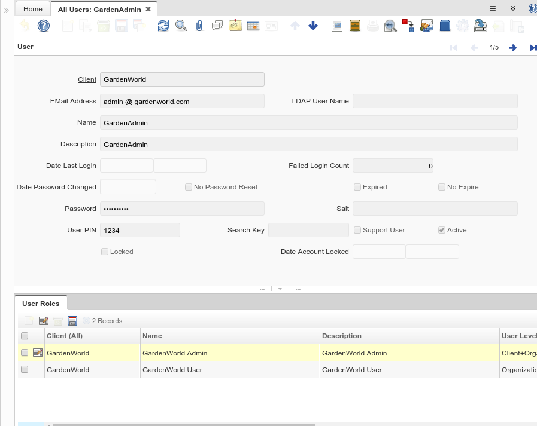Click the Refresh toolbar icon
537x426 pixels.
pos(163,26)
